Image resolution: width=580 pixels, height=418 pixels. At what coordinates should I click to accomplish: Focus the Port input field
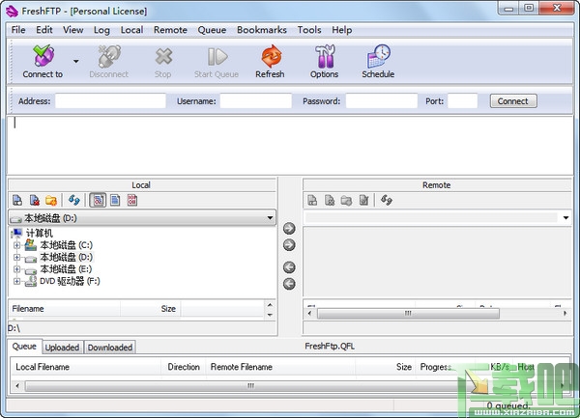pos(463,100)
